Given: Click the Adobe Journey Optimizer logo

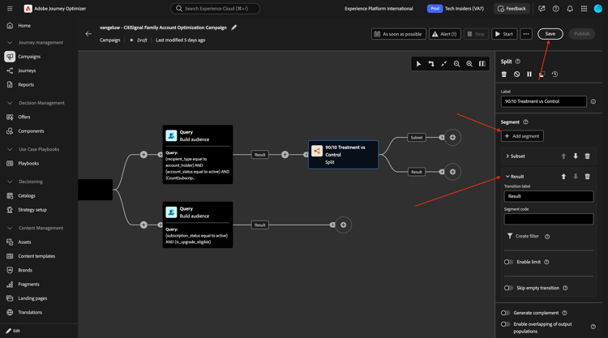Looking at the screenshot, I should 28,9.
